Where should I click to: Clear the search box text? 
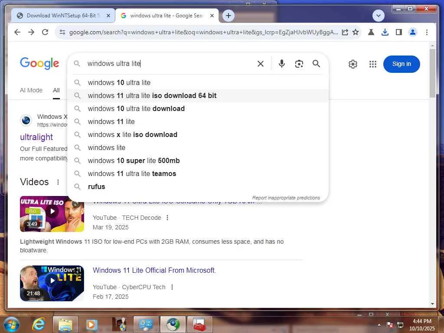(x=261, y=64)
